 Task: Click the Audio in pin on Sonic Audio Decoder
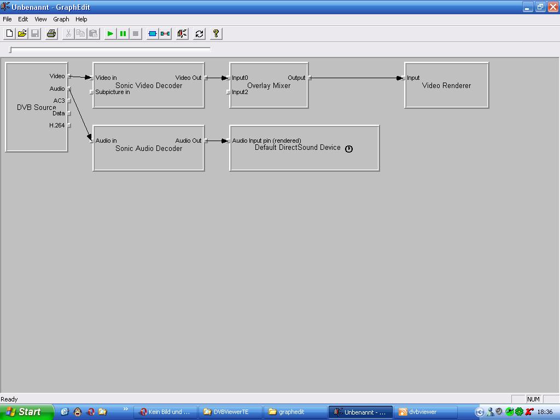coord(91,141)
